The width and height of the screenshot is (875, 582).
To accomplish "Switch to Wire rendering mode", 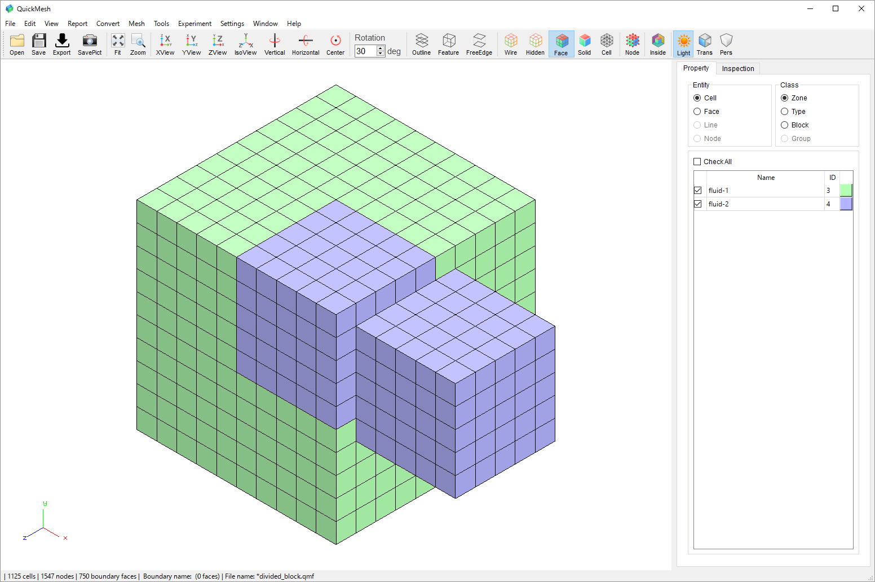I will pyautogui.click(x=511, y=44).
